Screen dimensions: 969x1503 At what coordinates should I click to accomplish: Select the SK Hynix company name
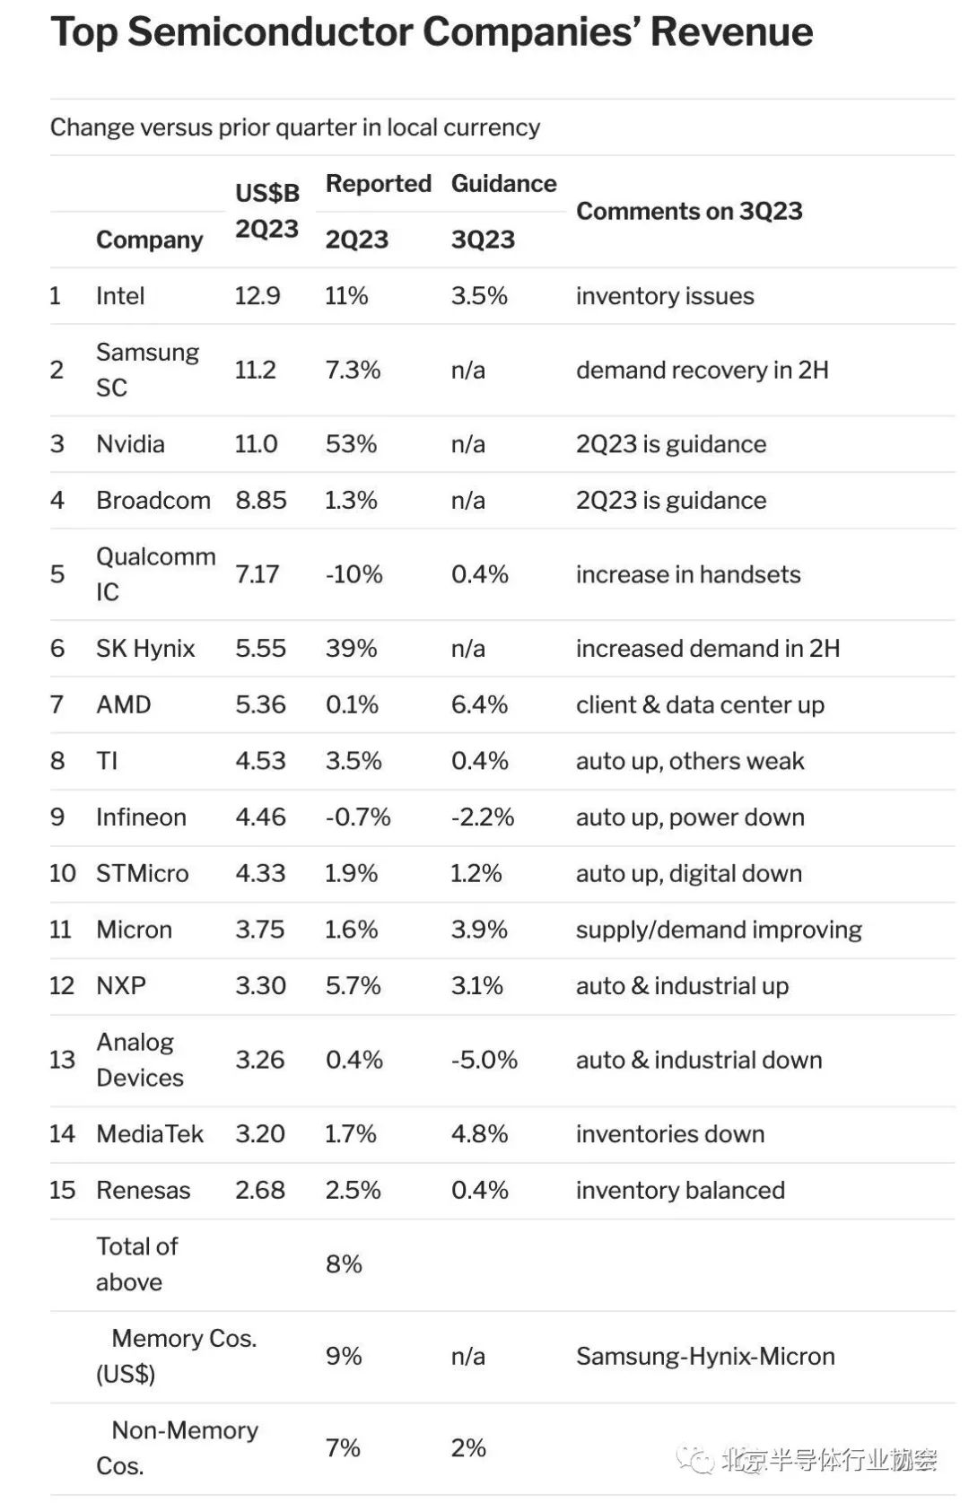pyautogui.click(x=145, y=649)
